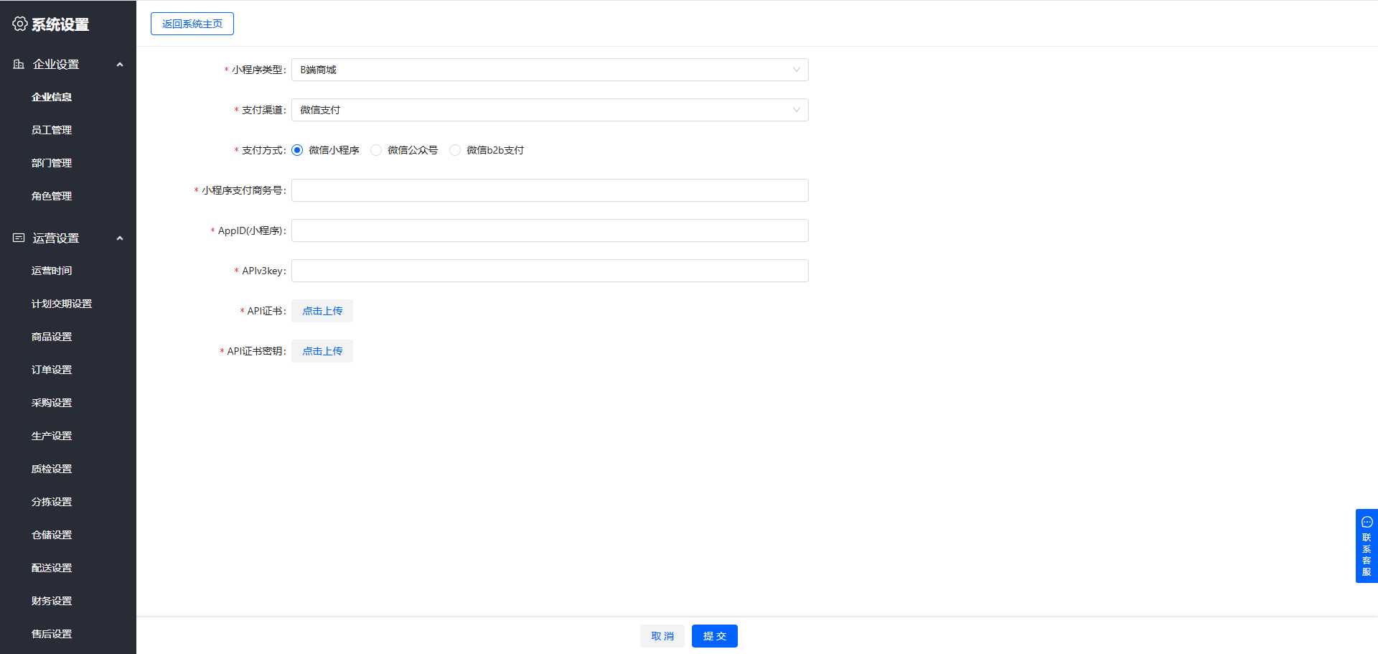Upload the API证书 file
The height and width of the screenshot is (654, 1378).
pos(322,311)
